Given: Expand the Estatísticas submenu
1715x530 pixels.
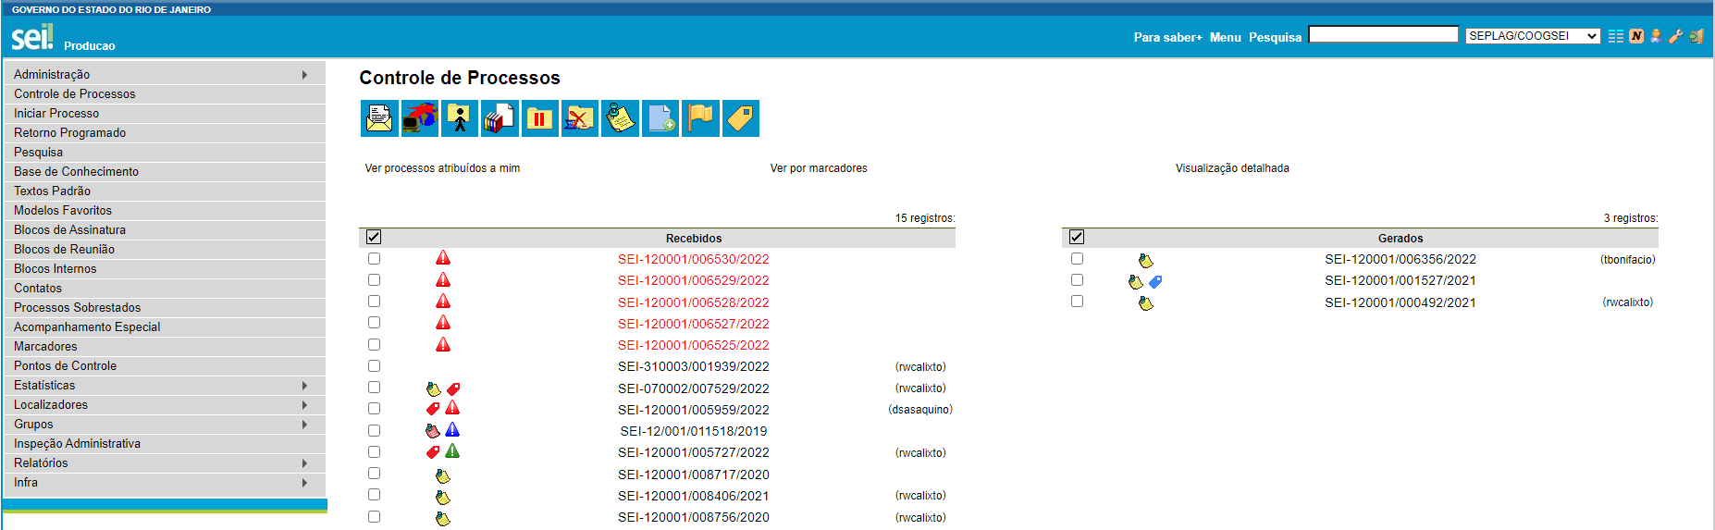Looking at the screenshot, I should point(304,386).
